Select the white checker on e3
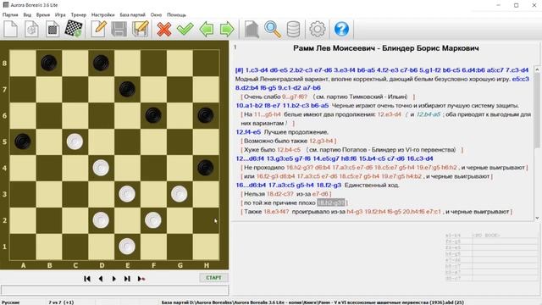Screen dimensions: 542x305 (127, 194)
